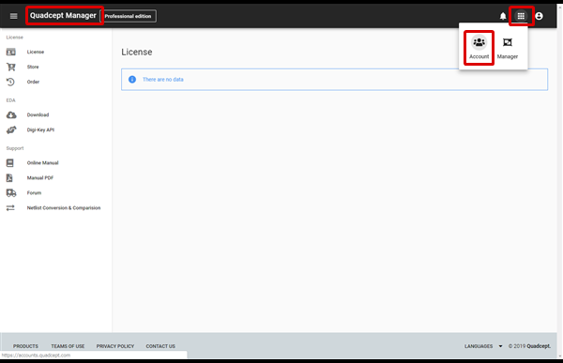Click the Professional edition badge
Screen dimensions: 563x363
pyautogui.click(x=128, y=16)
